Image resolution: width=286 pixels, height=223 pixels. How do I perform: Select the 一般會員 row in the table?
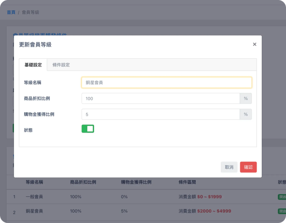[x=34, y=197]
